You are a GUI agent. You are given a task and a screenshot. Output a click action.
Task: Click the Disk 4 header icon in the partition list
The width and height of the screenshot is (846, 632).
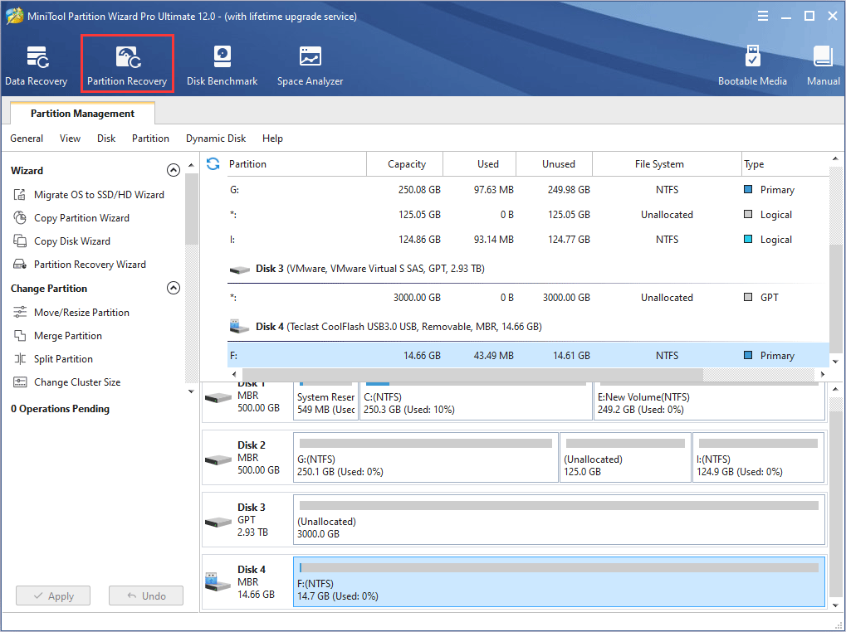point(239,326)
